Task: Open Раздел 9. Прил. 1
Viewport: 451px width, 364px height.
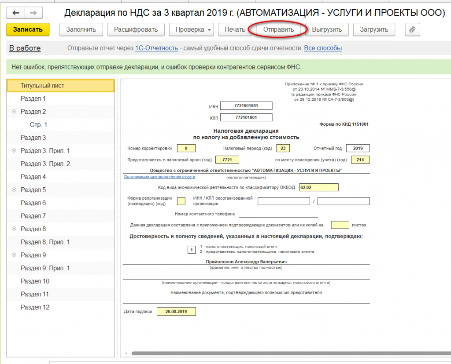Action: 60,268
